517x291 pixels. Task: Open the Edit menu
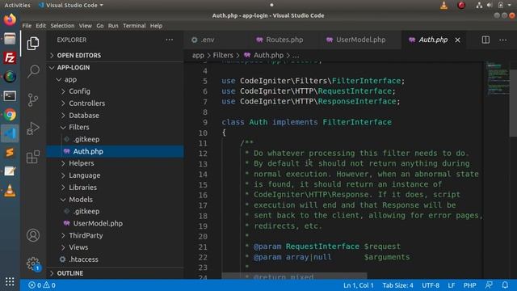pyautogui.click(x=41, y=26)
